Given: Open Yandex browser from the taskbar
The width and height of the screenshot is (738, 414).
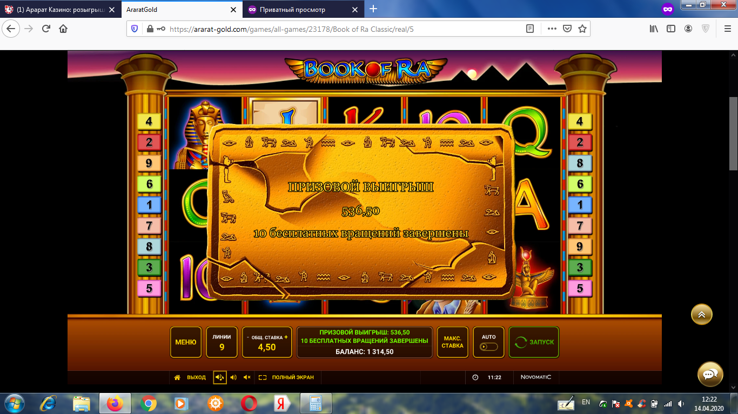Looking at the screenshot, I should point(281,403).
